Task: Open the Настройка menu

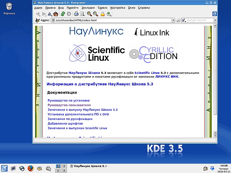Action: pos(117,7)
